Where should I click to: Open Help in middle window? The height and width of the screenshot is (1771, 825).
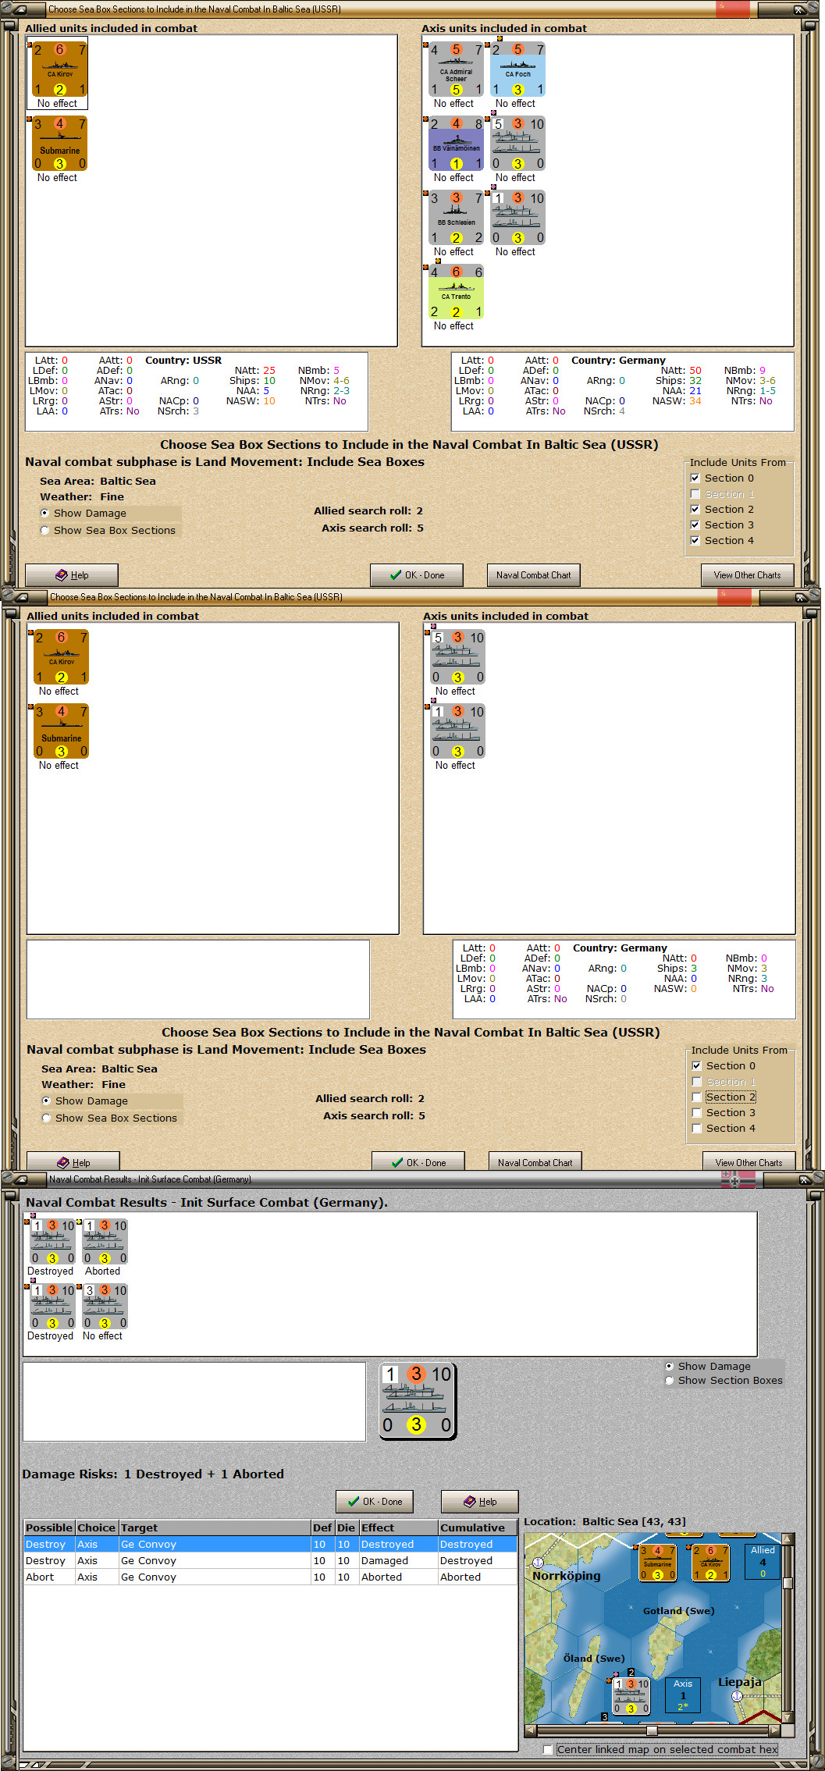[73, 1161]
